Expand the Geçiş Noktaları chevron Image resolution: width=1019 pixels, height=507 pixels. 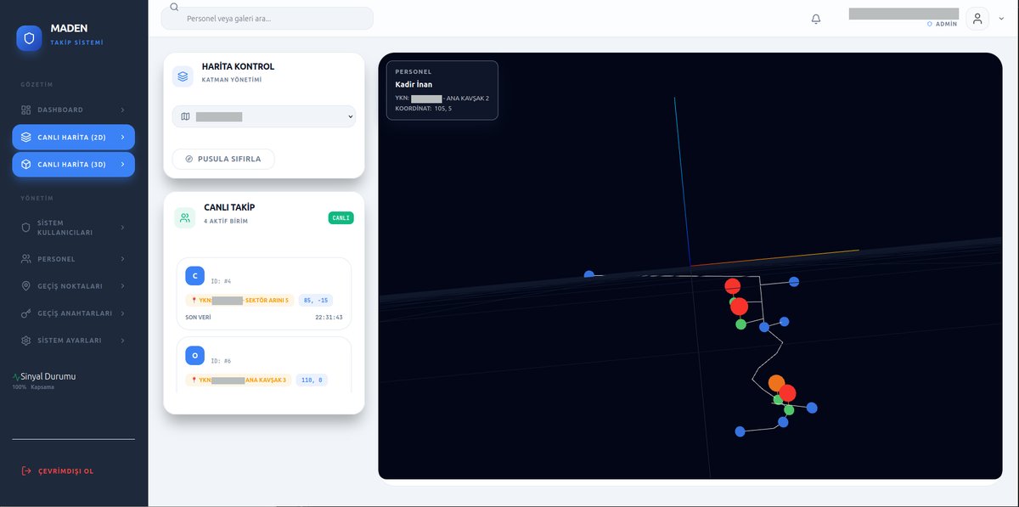click(122, 286)
